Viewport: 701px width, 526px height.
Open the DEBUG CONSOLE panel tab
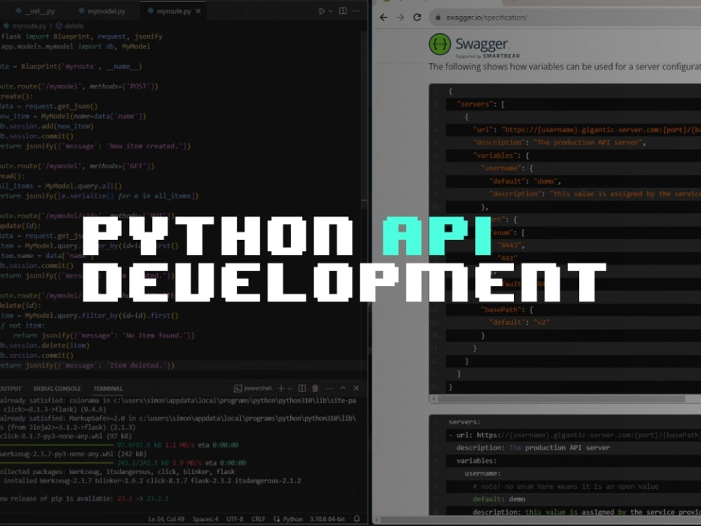(57, 389)
